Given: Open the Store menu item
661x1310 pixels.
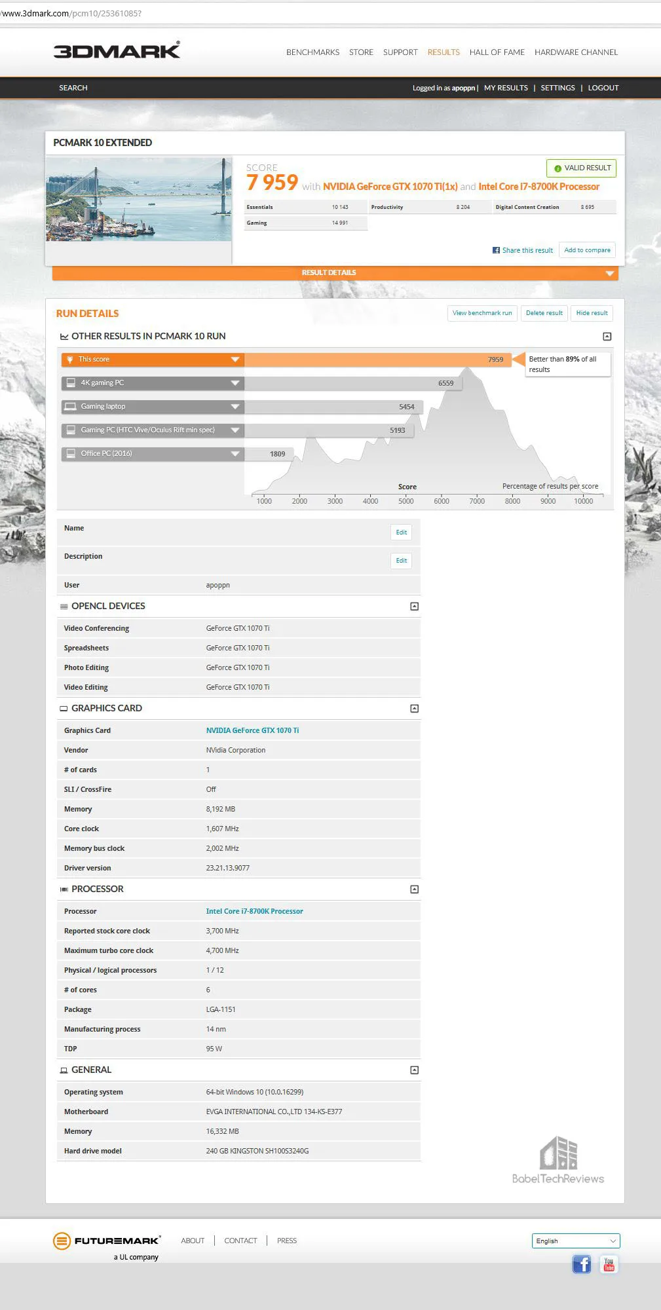Looking at the screenshot, I should (361, 52).
